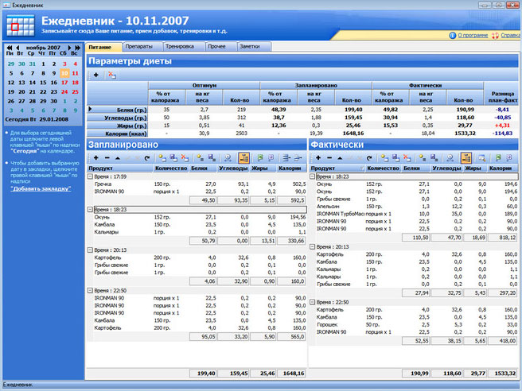This screenshot has width=522, height=391.
Task: Collapse the Время : 17:59 group in Запланировано
Action: coord(91,176)
